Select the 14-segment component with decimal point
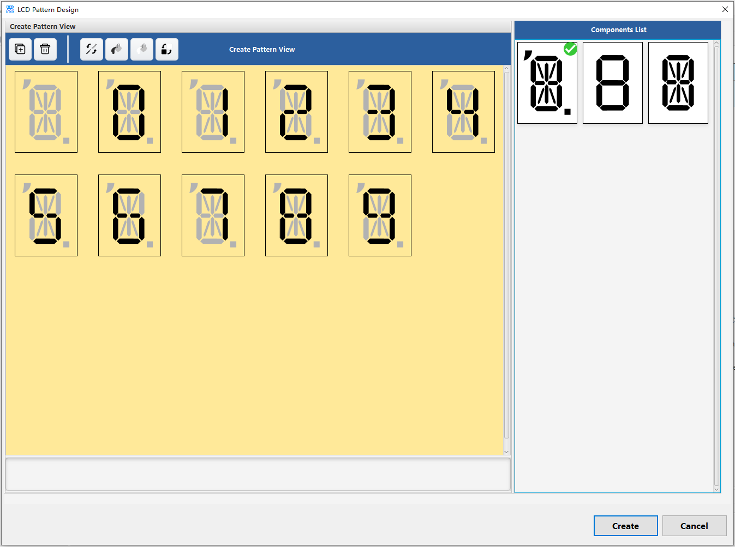 pos(547,83)
